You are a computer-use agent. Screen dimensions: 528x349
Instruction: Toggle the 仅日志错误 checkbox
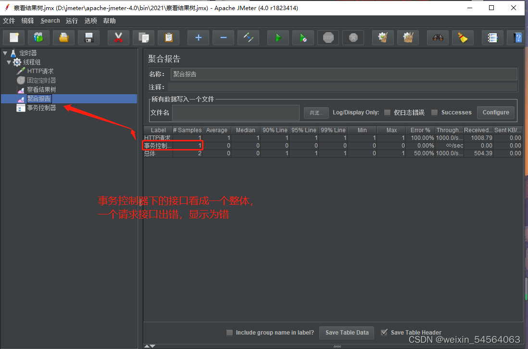[387, 112]
